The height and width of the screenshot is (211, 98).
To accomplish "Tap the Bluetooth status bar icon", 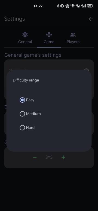I will 58,6.
